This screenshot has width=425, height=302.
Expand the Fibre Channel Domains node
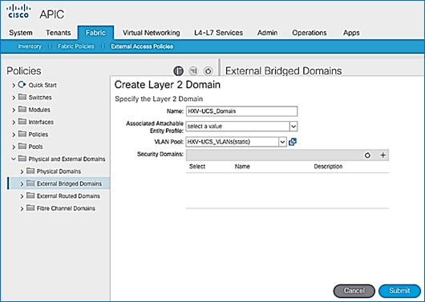(x=22, y=208)
